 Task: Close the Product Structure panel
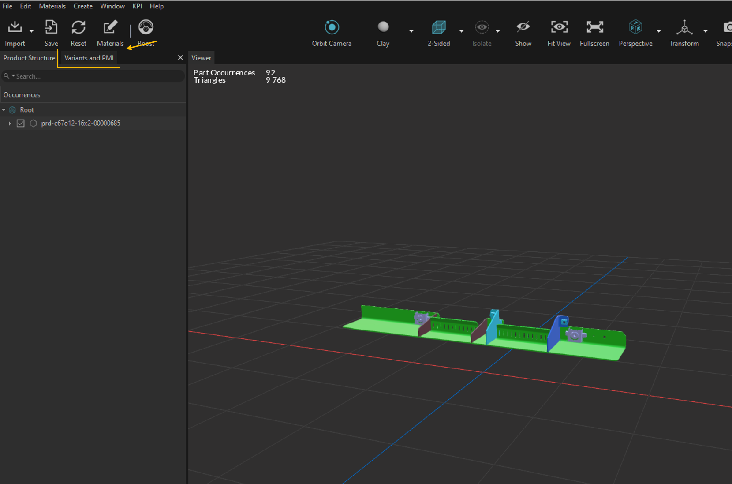[x=180, y=58]
